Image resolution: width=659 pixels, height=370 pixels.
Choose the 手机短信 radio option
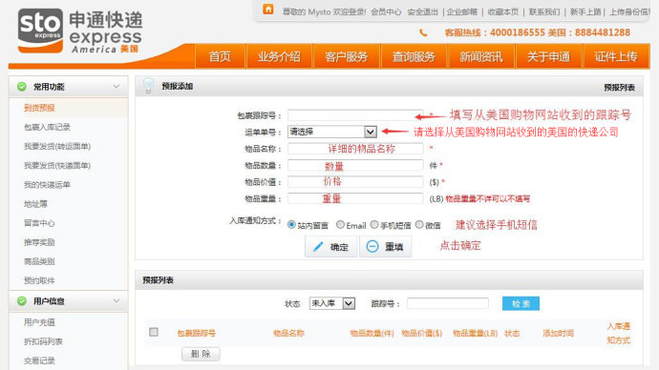click(x=374, y=225)
